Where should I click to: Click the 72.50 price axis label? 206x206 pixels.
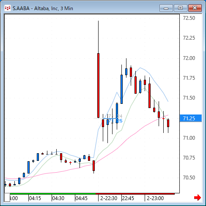click(x=189, y=18)
